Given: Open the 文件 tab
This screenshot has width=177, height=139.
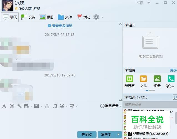Looking at the screenshot, I should pos(65,17).
